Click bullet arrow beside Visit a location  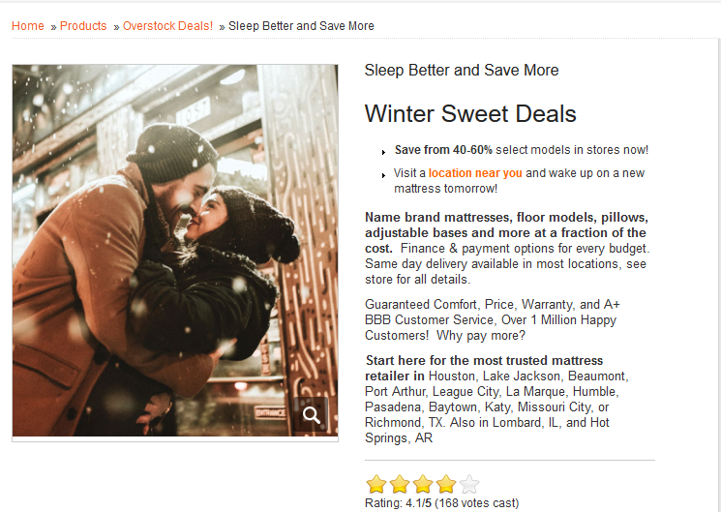coord(383,175)
